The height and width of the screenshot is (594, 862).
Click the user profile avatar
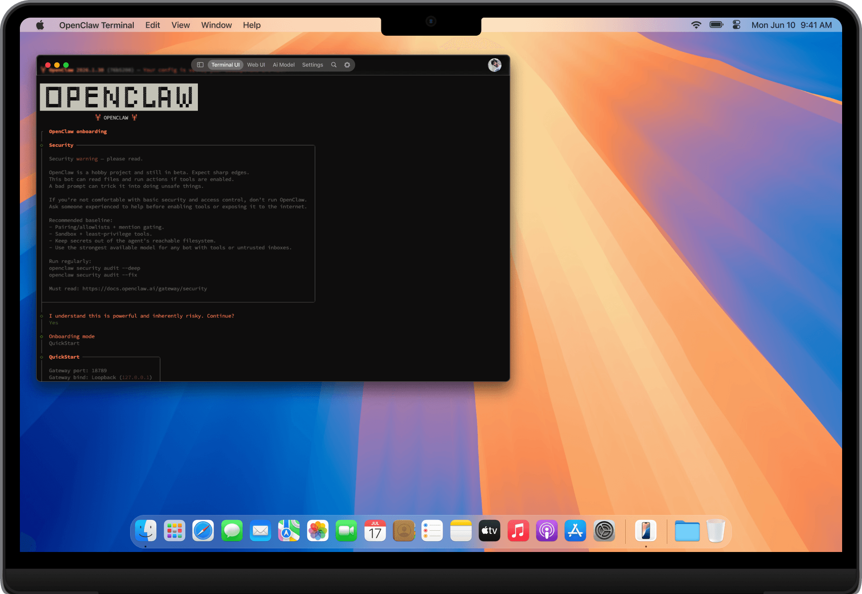[x=495, y=65]
